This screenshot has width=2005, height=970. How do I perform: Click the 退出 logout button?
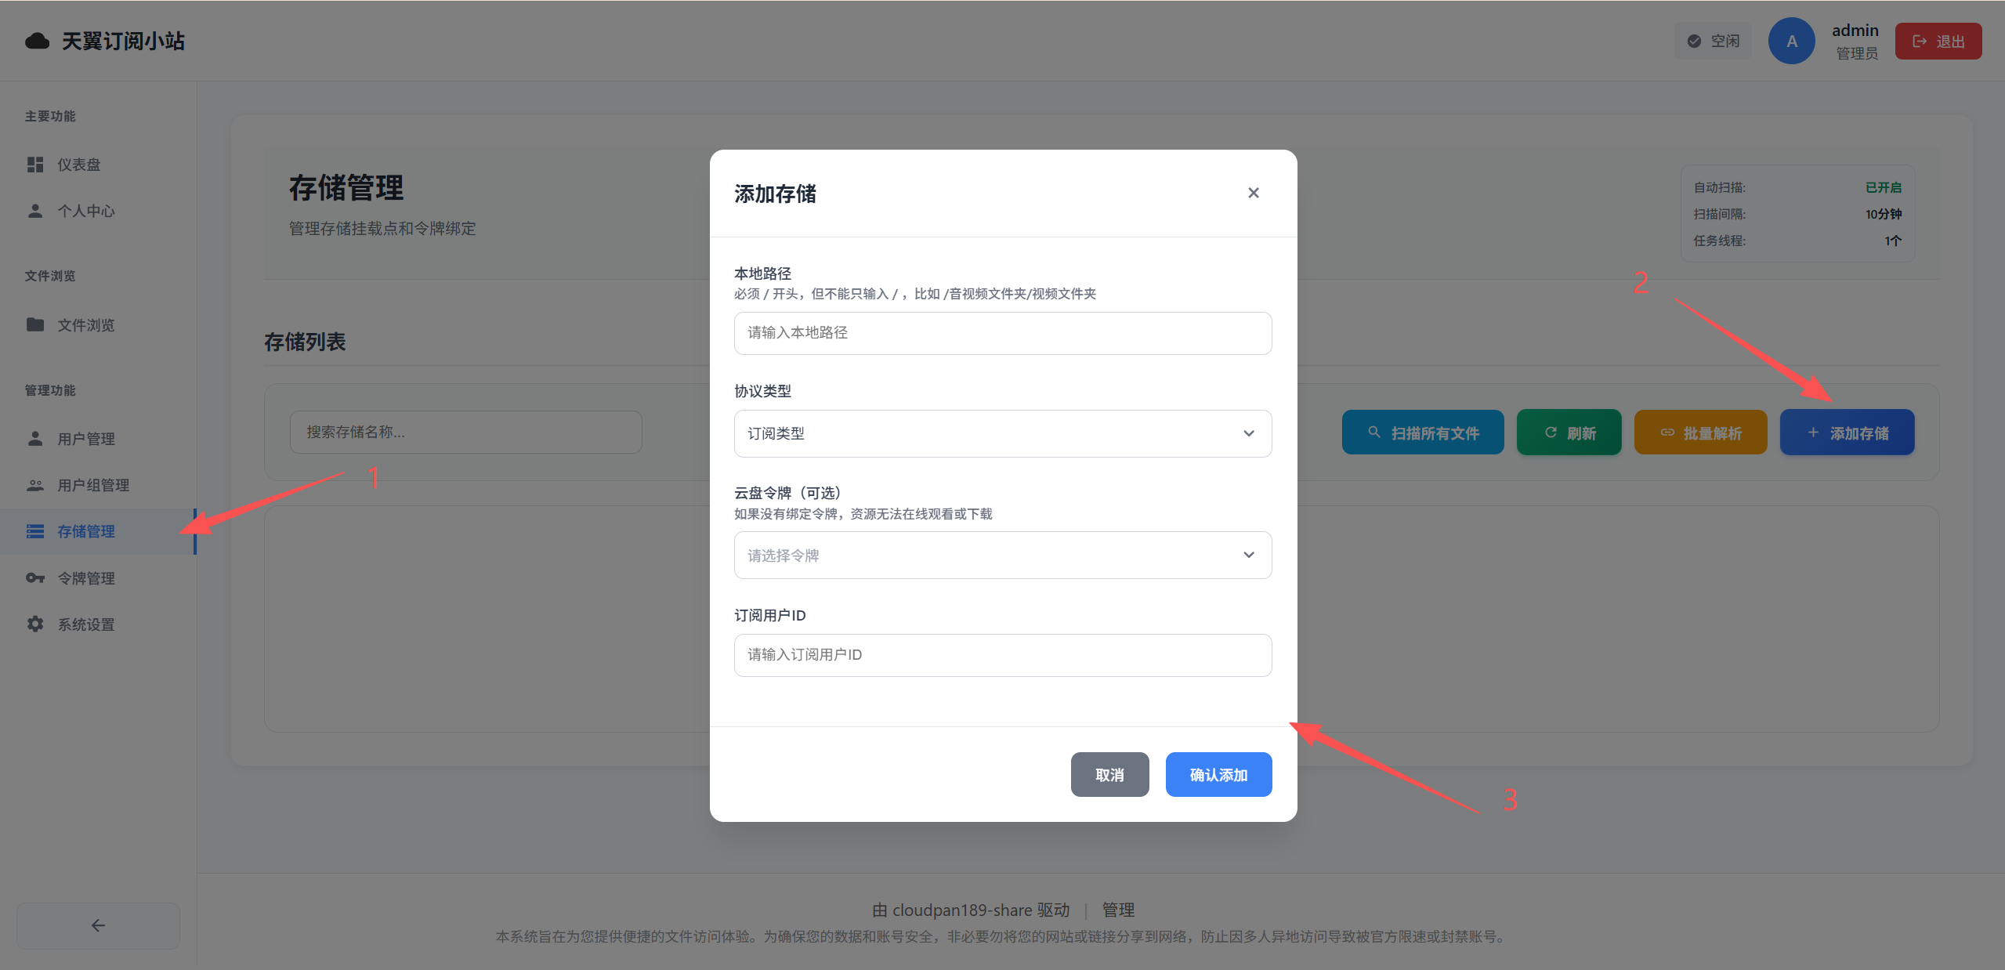[1938, 41]
